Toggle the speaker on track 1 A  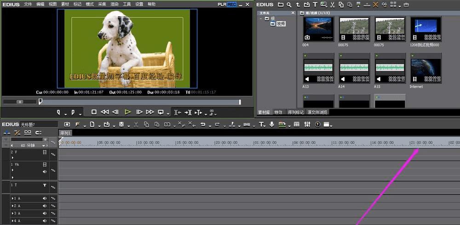pos(45,198)
